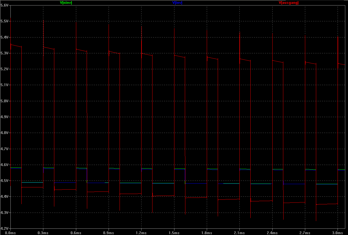348x235 pixels.
Task: Click the 1.5ms time axis label
Action: pyautogui.click(x=174, y=233)
